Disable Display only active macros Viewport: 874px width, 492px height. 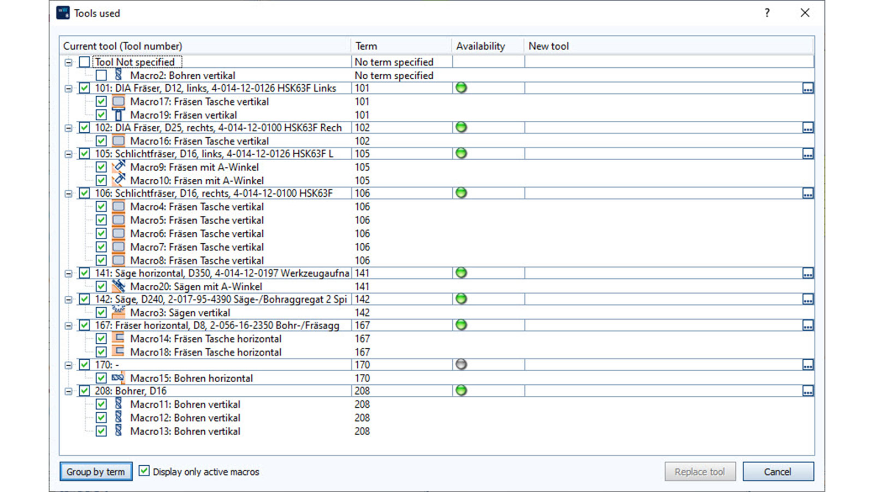pyautogui.click(x=144, y=471)
